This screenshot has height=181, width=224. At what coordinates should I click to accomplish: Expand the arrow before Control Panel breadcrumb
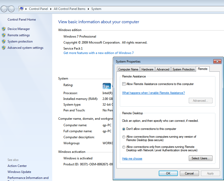coord(26,9)
